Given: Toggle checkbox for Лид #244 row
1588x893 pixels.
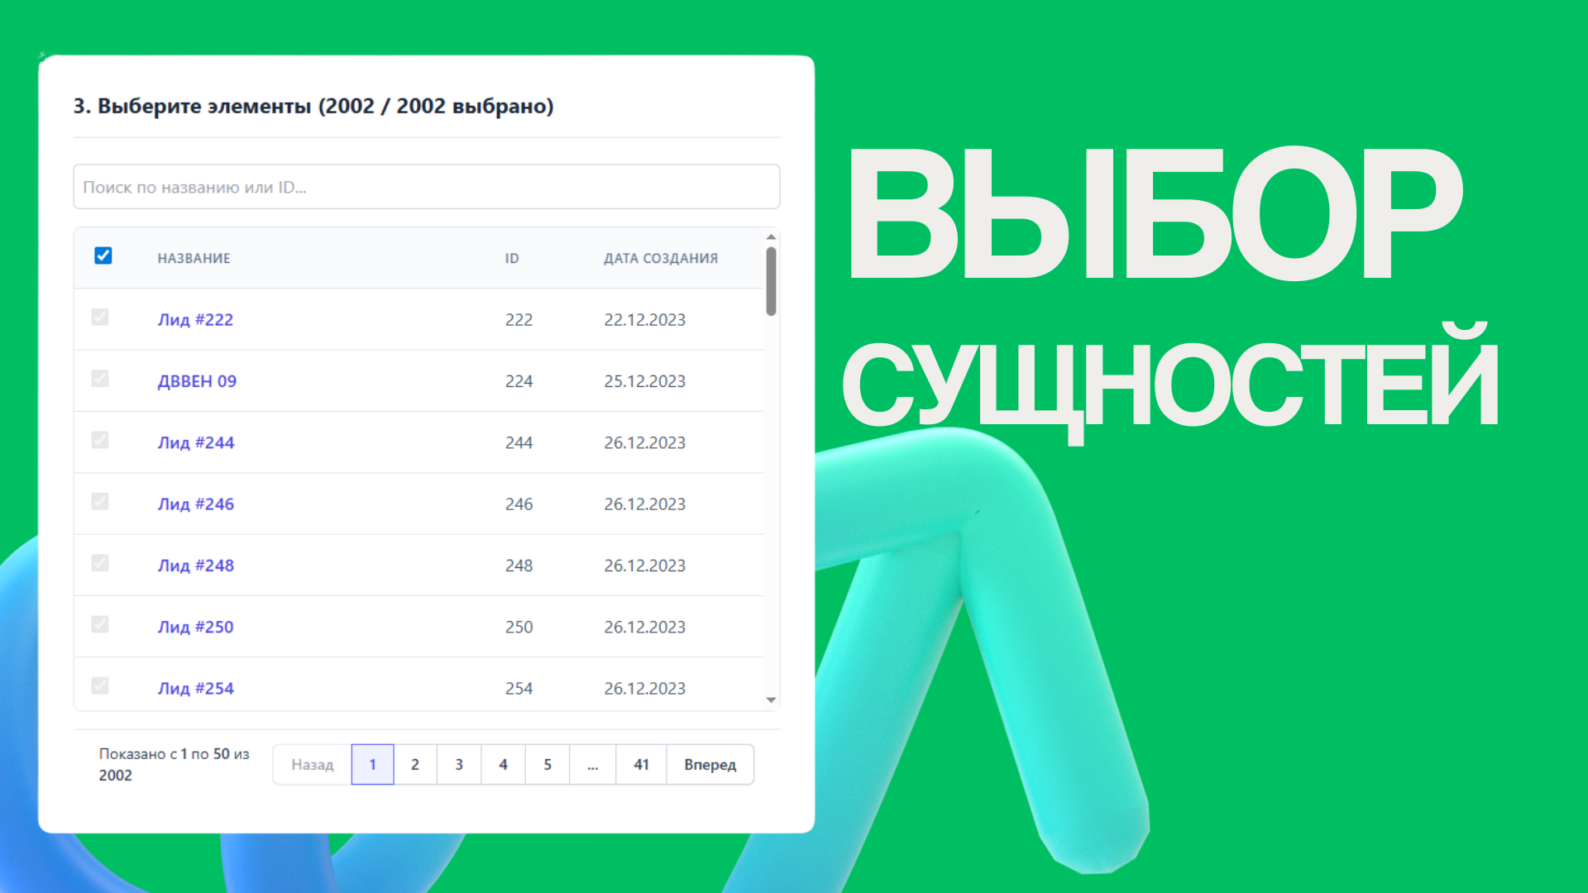Looking at the screenshot, I should point(100,440).
